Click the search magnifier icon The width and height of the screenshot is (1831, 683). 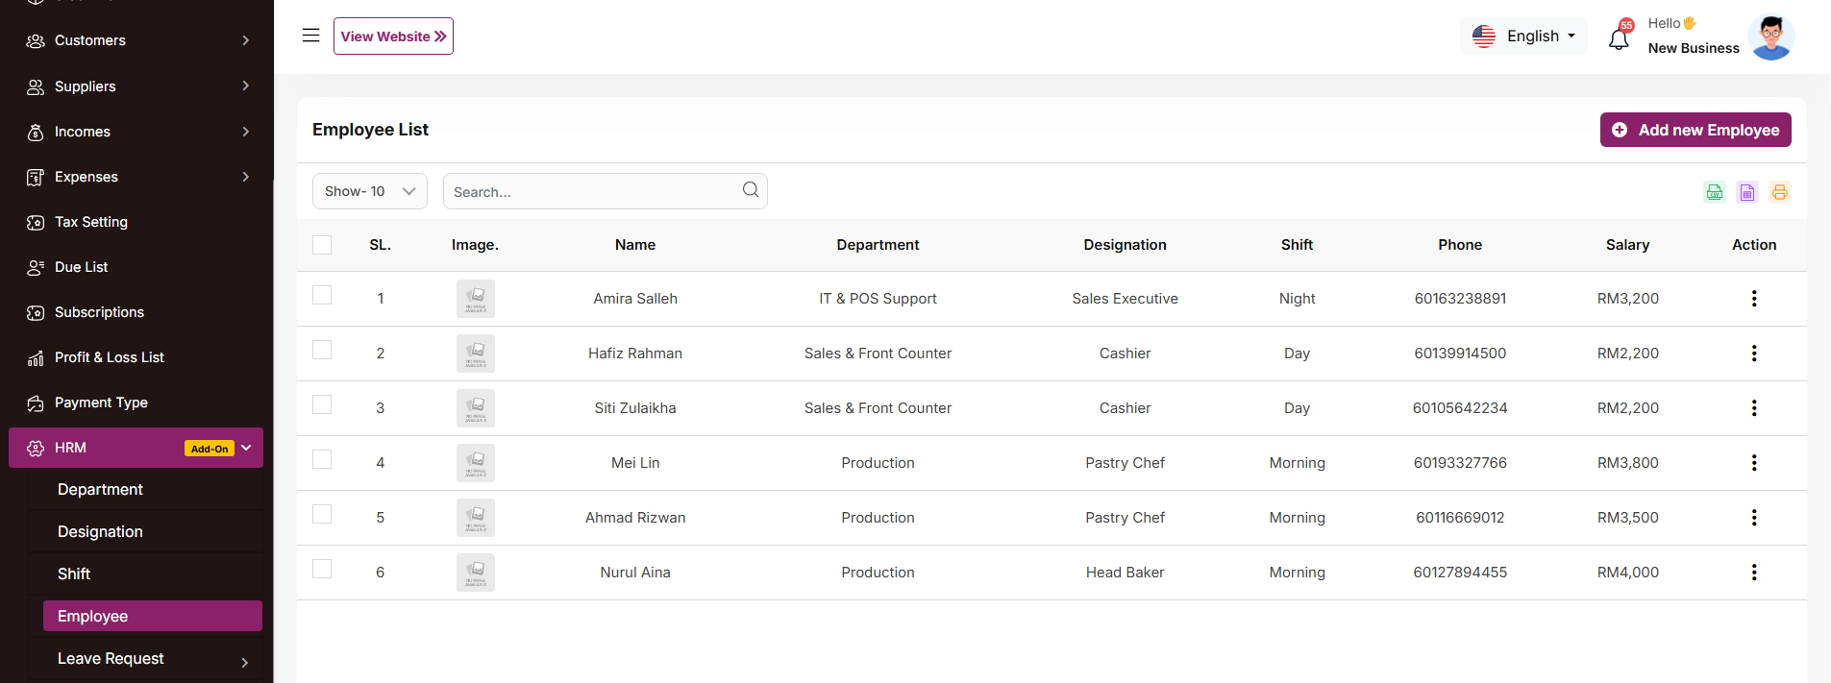(x=750, y=190)
